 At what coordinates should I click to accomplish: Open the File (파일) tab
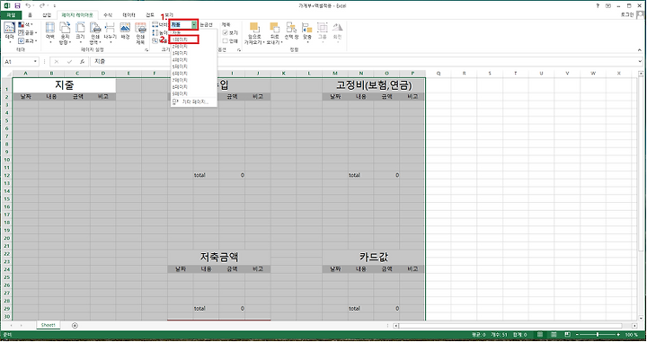tap(11, 15)
